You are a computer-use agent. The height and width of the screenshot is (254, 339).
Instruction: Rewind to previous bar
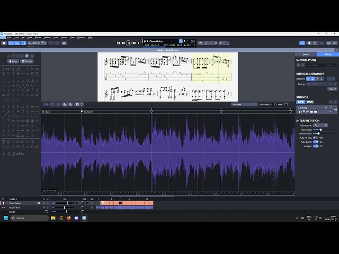[123, 43]
